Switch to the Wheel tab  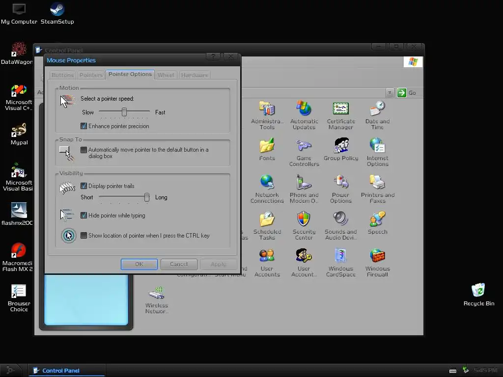[166, 75]
